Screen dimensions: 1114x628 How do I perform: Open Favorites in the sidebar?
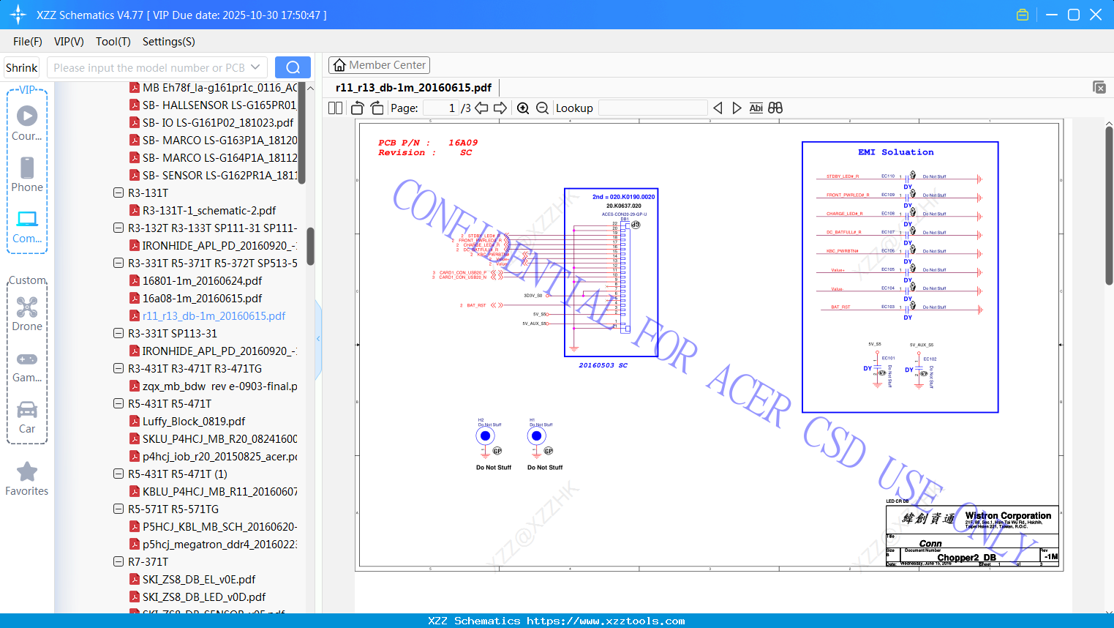pyautogui.click(x=27, y=479)
